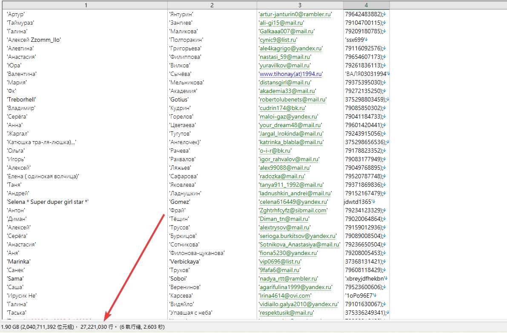Viewport: 507px width, 333px height.
Task: Click the 'Артур' cell in column 1
Action: (16, 14)
